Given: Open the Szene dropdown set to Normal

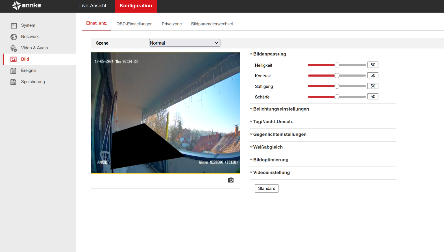Looking at the screenshot, I should click(184, 43).
